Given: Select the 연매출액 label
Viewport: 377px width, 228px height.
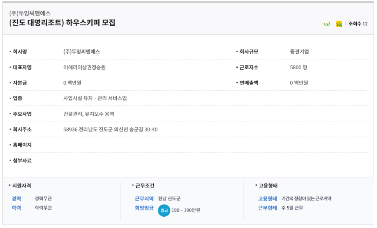Looking at the screenshot, I should pos(249,83).
